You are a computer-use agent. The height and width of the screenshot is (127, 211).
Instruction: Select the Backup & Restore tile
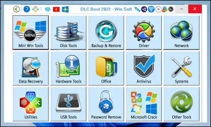pyautogui.click(x=106, y=33)
